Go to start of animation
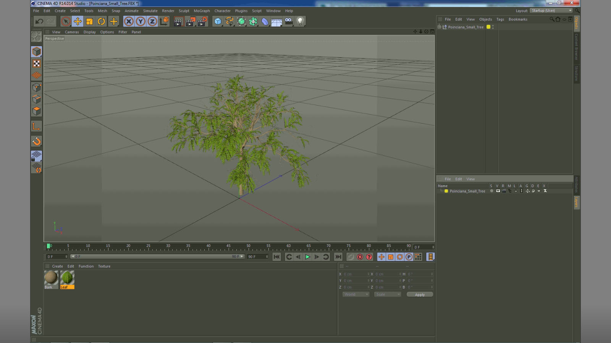This screenshot has width=611, height=343. (277, 257)
